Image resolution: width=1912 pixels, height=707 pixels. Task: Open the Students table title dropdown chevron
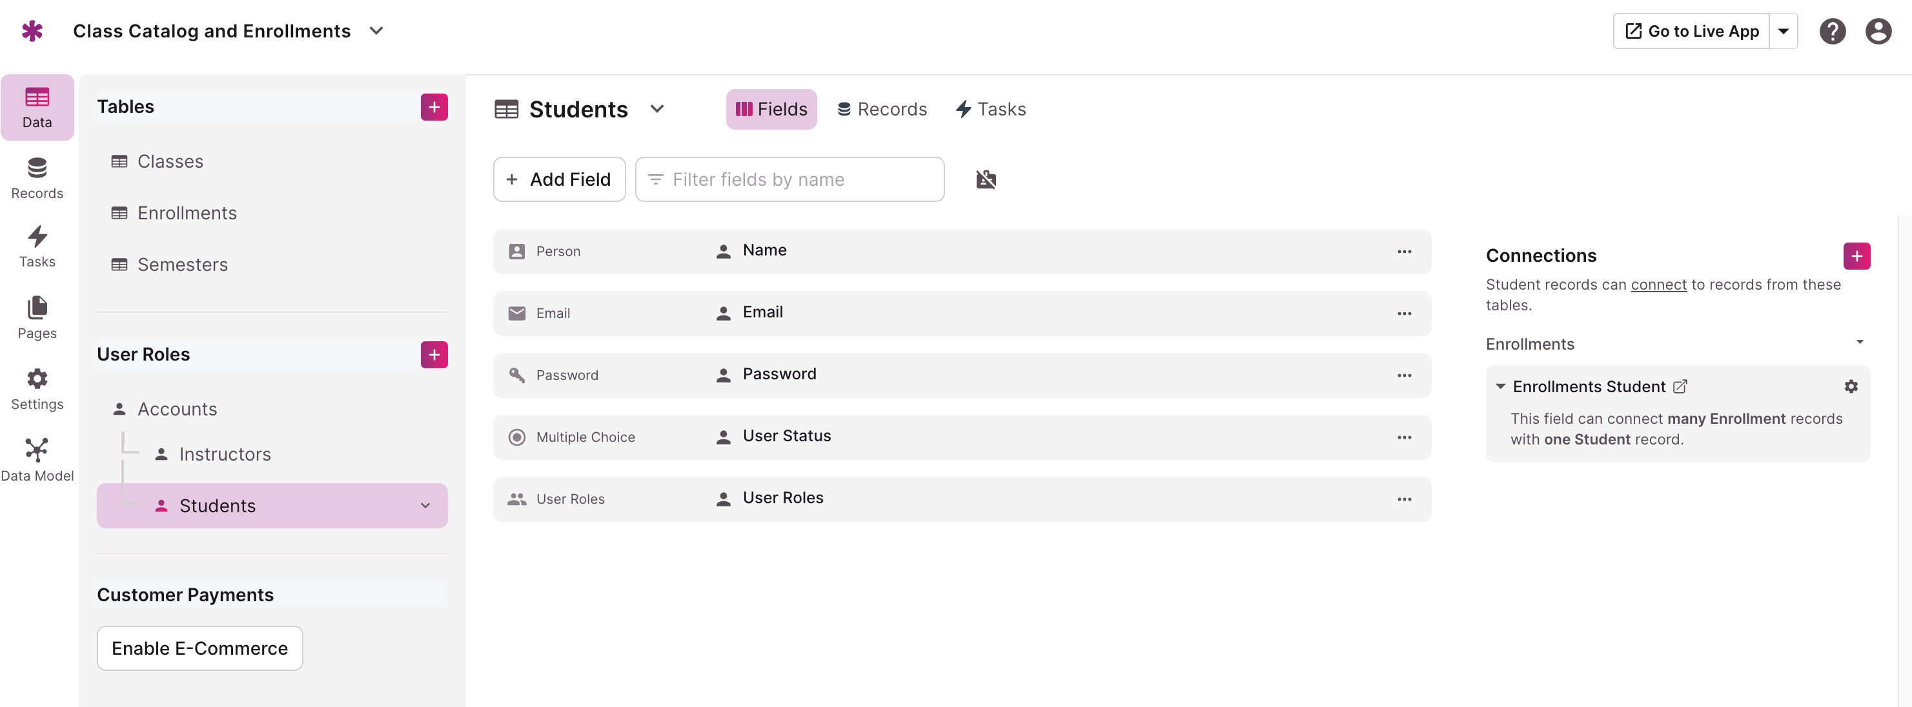tap(657, 109)
